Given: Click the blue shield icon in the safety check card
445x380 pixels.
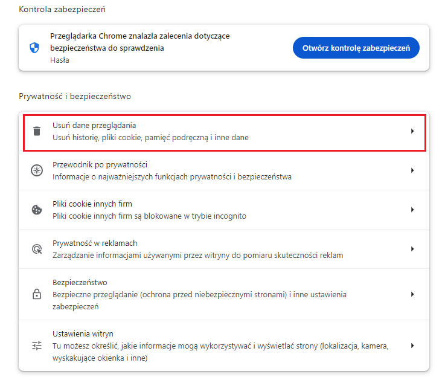Looking at the screenshot, I should [34, 48].
